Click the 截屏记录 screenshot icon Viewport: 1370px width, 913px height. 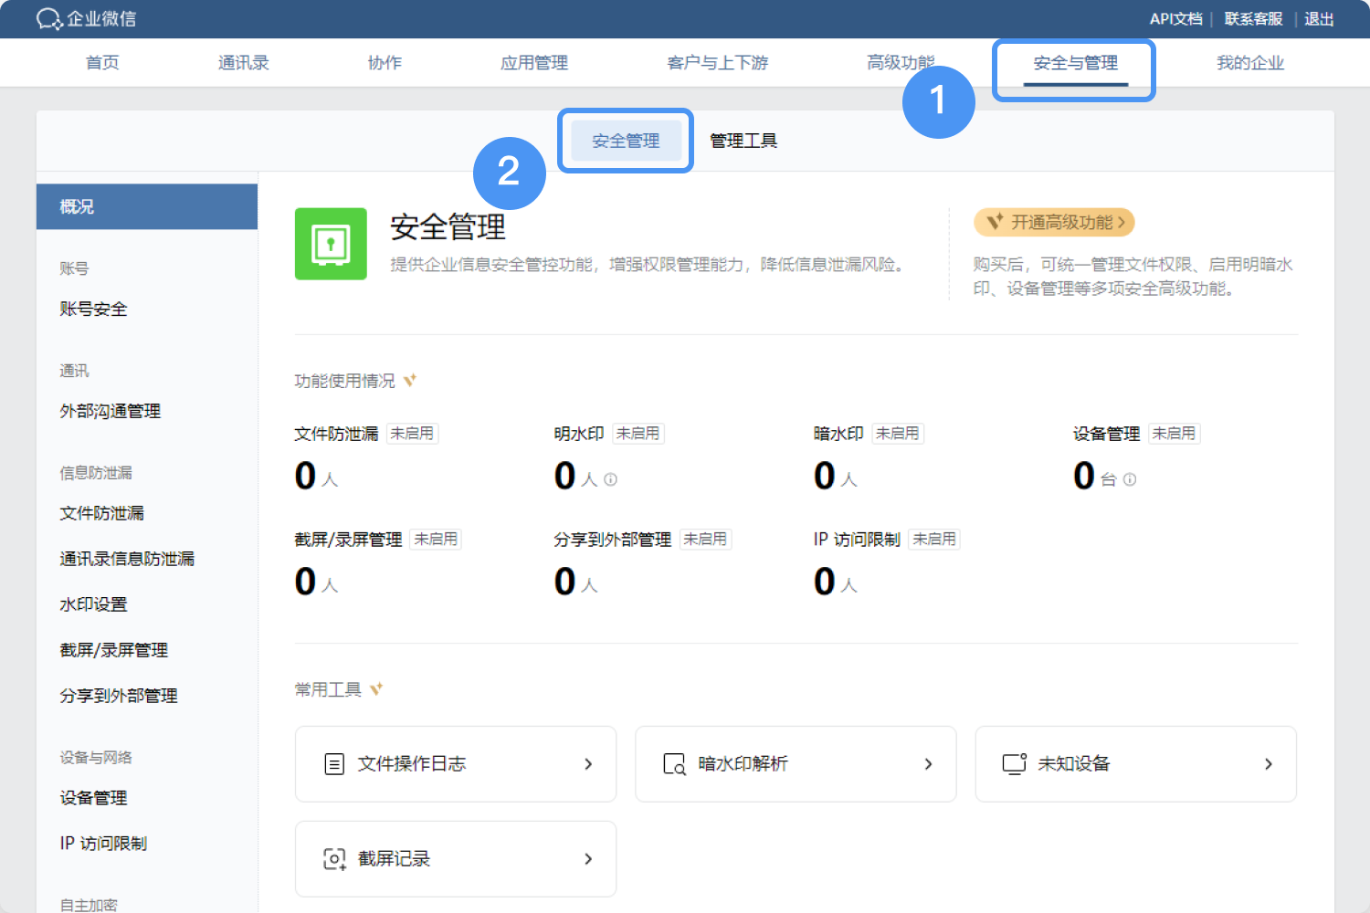coord(334,859)
